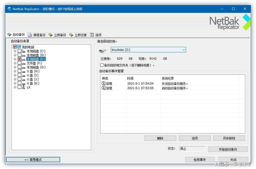Click the 状态 field showing 停止

[192, 149]
